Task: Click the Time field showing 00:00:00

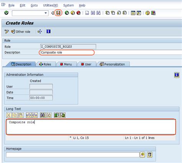Action: click(x=41, y=98)
